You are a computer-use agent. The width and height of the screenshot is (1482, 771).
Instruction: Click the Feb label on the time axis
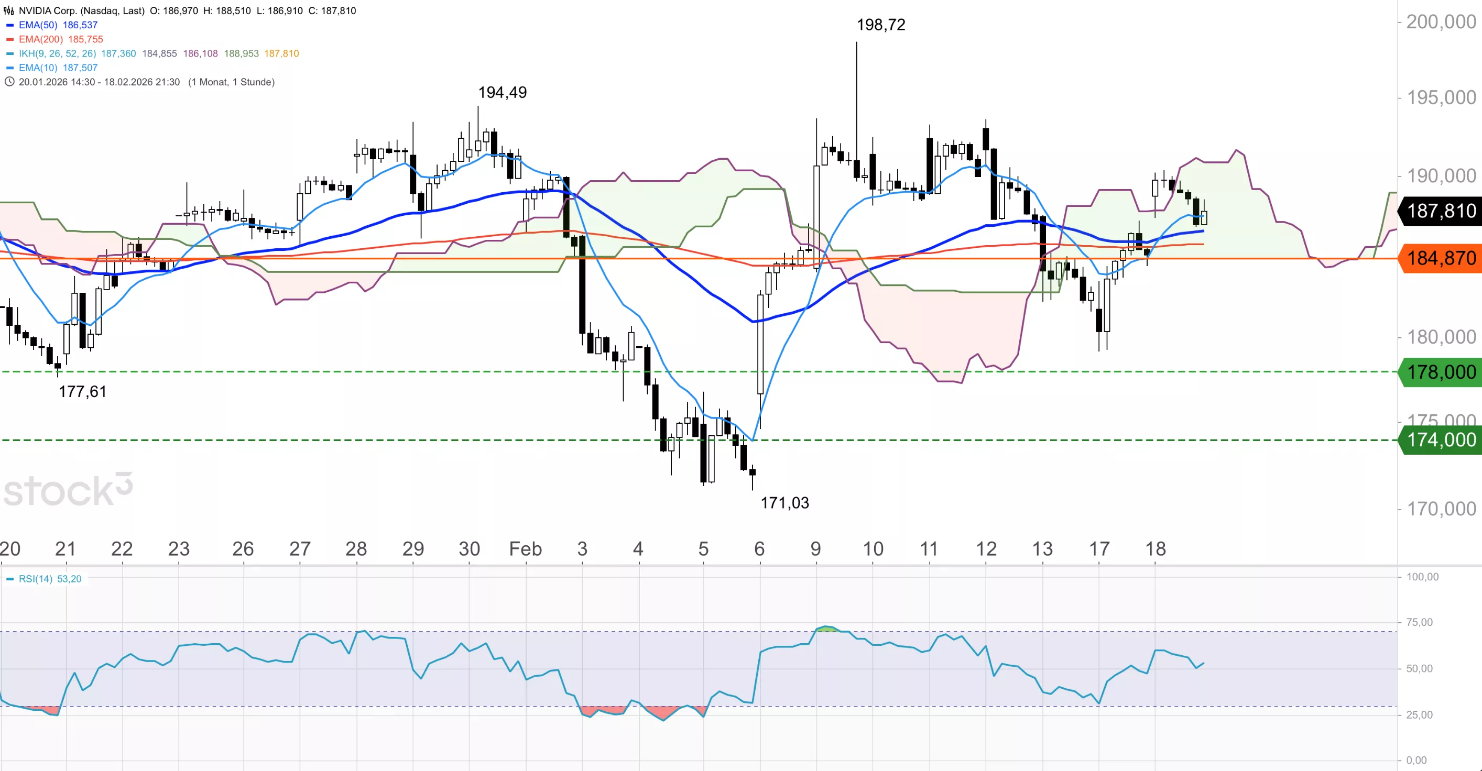click(525, 549)
